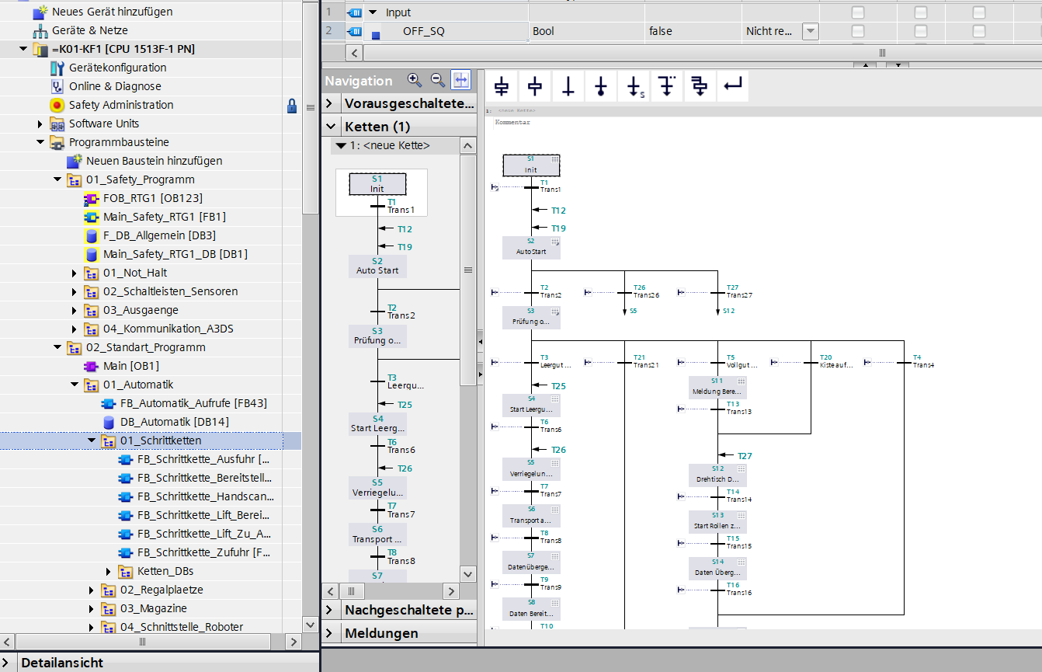Click the lock icon beside Safety Administration
1042x672 pixels.
292,106
